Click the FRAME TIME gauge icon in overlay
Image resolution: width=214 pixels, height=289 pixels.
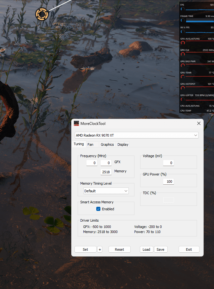[183, 20]
